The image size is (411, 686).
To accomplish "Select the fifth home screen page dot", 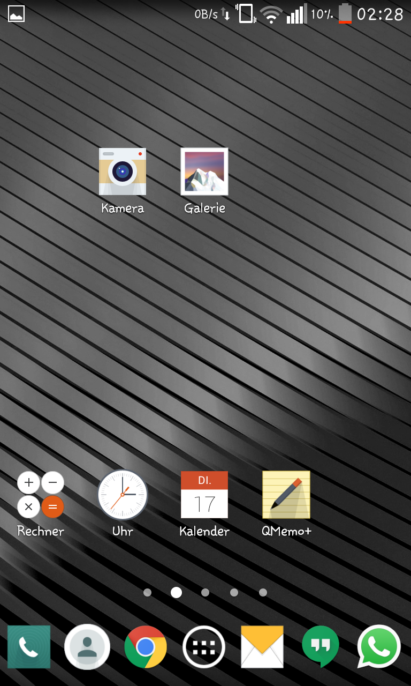I will [x=263, y=592].
